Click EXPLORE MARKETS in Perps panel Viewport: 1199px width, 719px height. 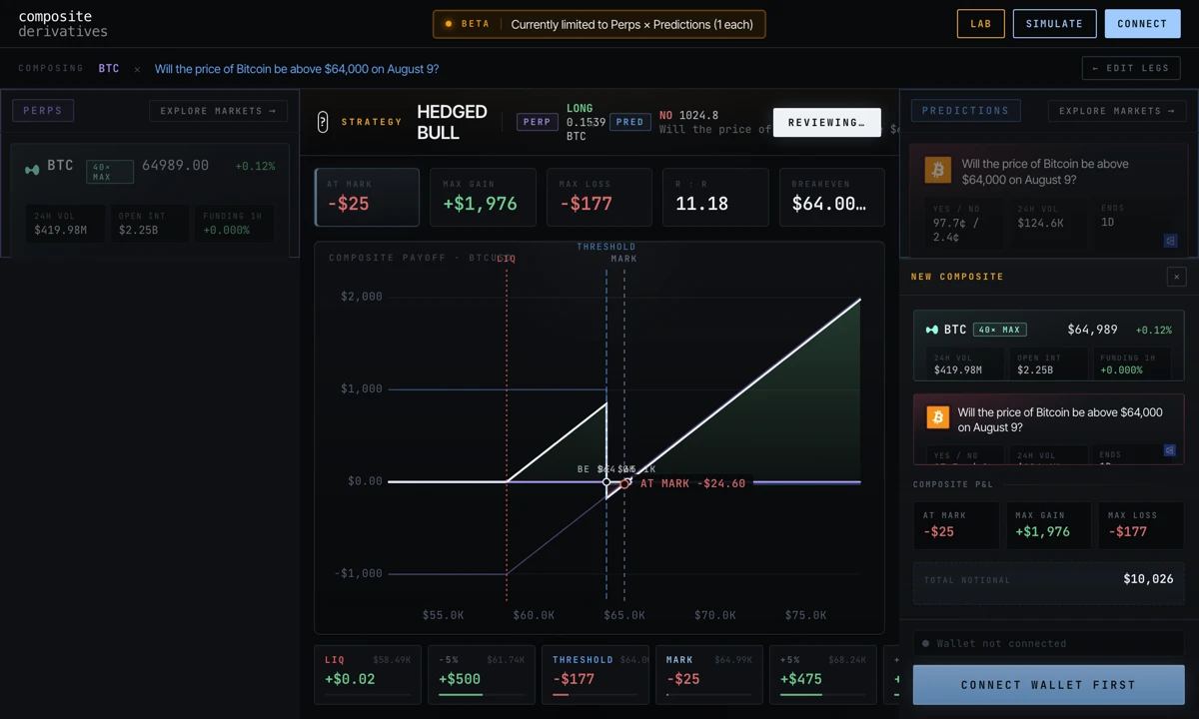[218, 111]
